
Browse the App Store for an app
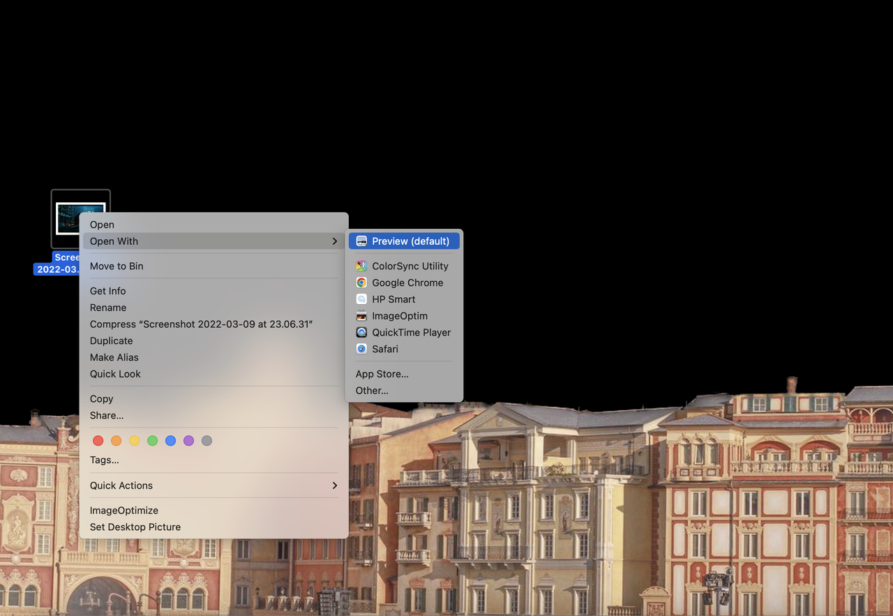[382, 374]
